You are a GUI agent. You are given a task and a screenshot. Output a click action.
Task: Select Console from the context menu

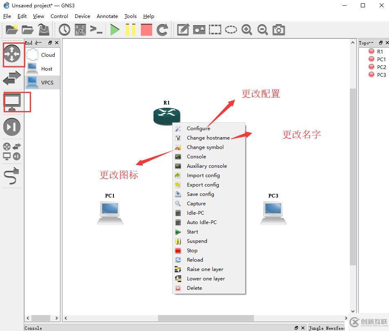(x=209, y=157)
